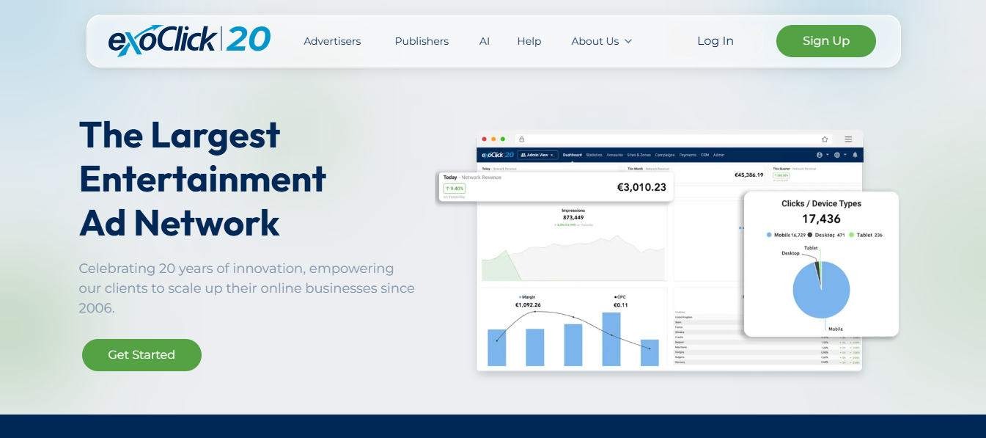Click the Today Network Revenue card

tap(556, 186)
